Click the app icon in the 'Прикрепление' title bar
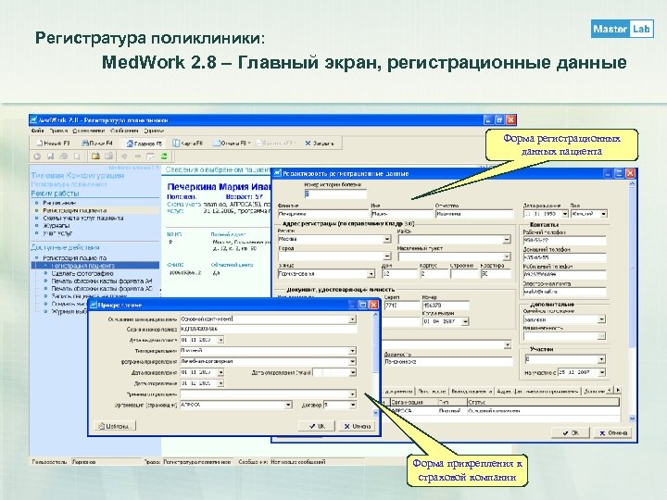Screen dimensions: 667x500 point(94,305)
